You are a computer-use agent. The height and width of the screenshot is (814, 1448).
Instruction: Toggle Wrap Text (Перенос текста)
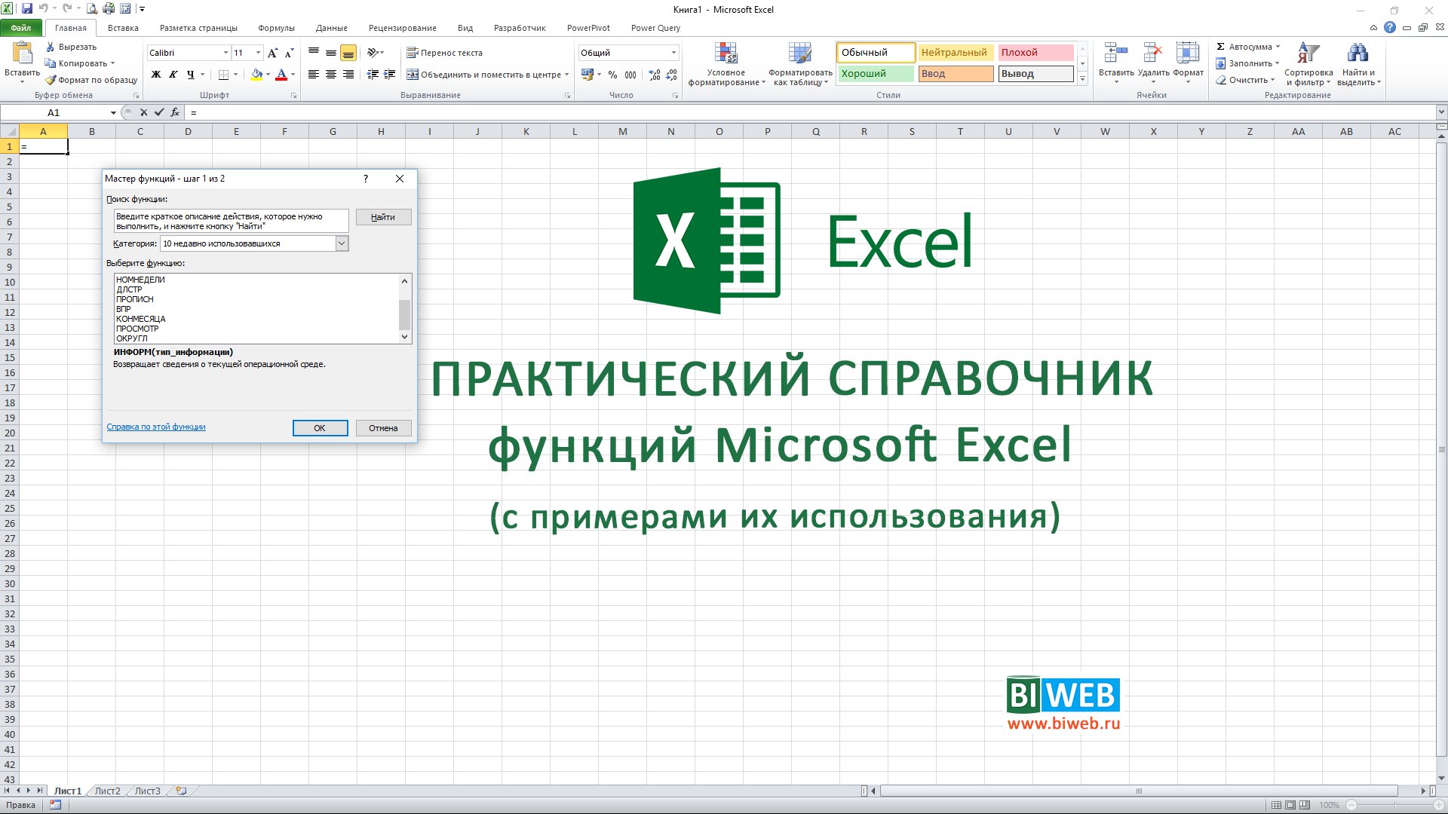(444, 53)
